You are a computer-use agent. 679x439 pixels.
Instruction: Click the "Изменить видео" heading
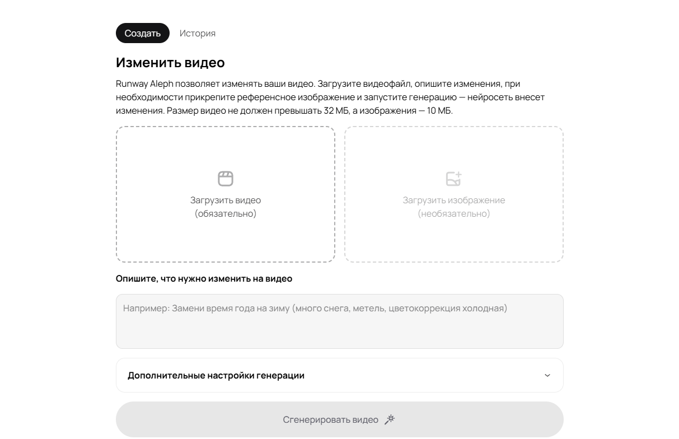pyautogui.click(x=170, y=62)
